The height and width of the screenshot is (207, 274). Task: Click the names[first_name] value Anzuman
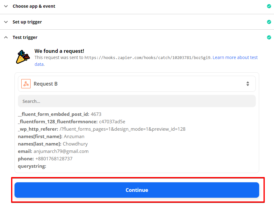[74, 137]
